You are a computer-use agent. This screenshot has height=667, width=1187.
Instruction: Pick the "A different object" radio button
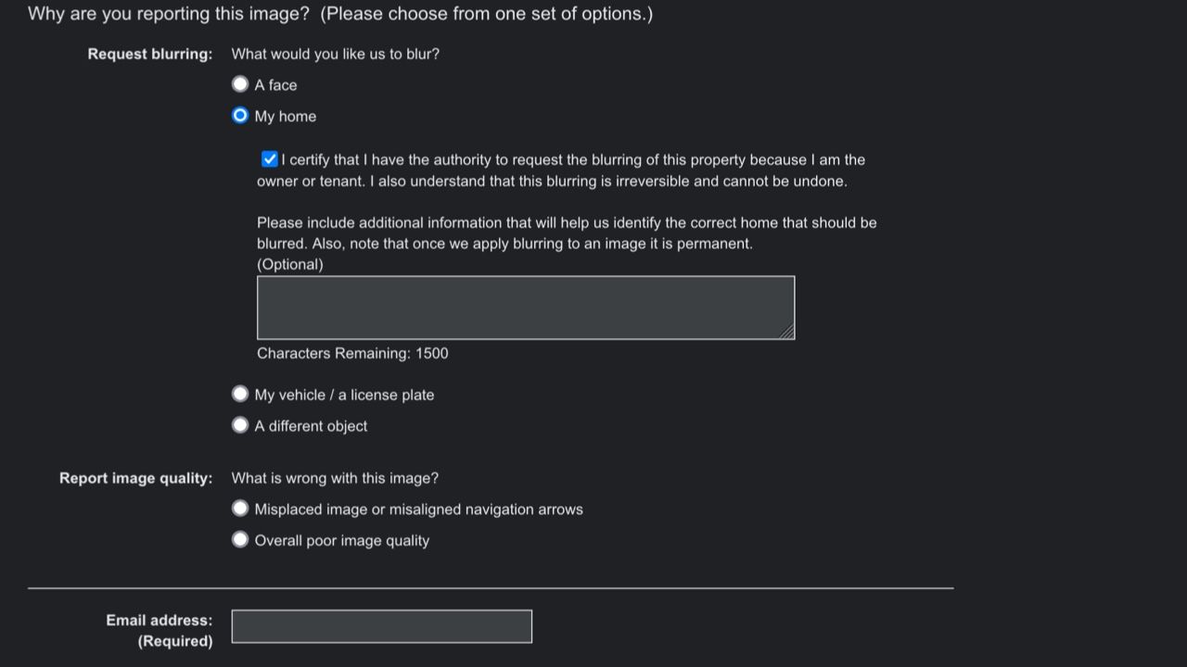(x=240, y=425)
